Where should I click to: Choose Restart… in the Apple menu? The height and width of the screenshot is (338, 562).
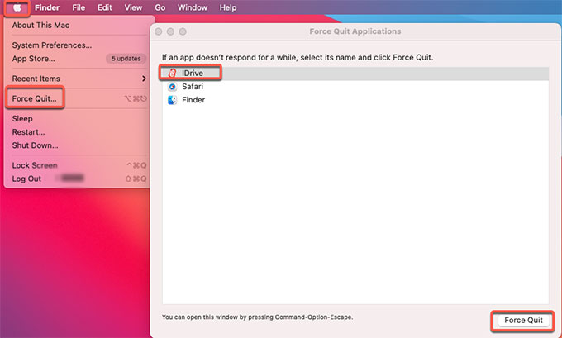[28, 132]
